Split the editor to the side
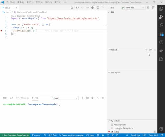Screen dimensions: 165x137 pyautogui.click(x=98, y=8)
